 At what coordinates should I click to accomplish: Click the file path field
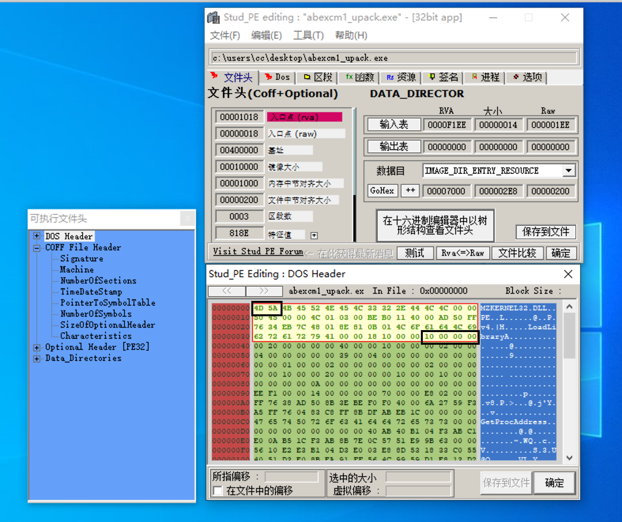394,58
